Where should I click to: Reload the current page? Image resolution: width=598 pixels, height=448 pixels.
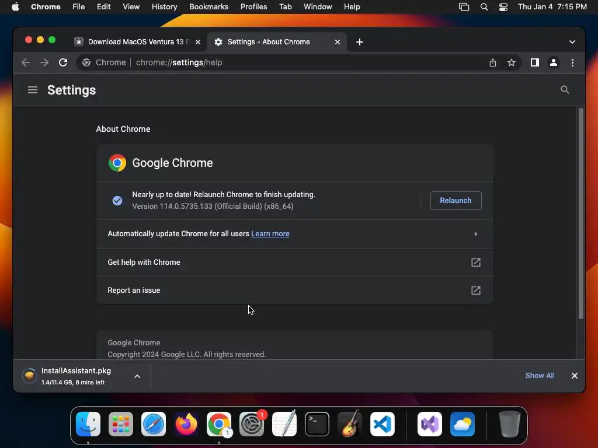click(x=63, y=62)
